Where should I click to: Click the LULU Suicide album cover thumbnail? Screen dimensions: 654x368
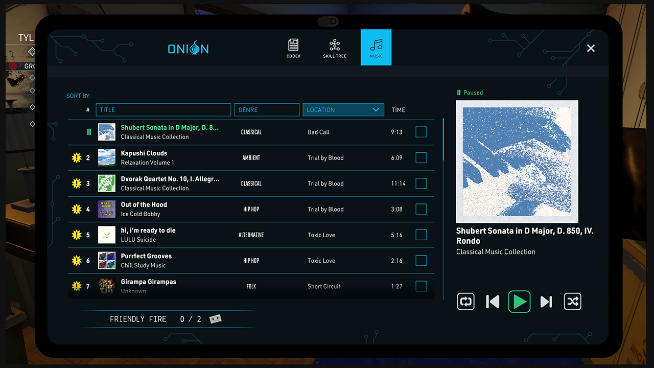107,235
